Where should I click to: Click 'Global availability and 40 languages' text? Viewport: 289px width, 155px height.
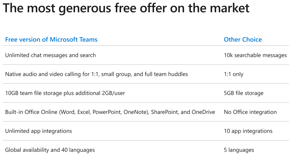pyautogui.click(x=50, y=150)
